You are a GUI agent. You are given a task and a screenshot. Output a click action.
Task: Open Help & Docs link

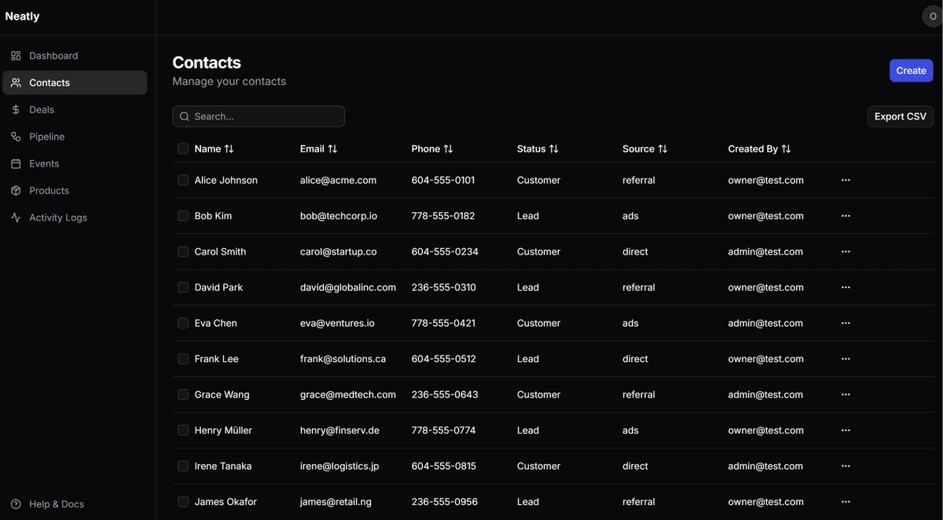pyautogui.click(x=75, y=504)
